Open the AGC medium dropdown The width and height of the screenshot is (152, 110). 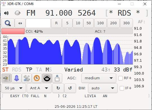99,78
